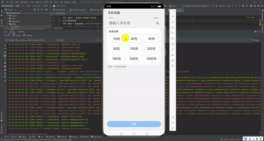Click the Git rollback arrow icon

[x=247, y=6]
